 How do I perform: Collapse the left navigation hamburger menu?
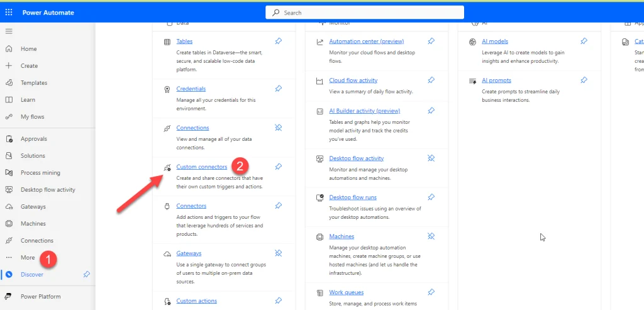pyautogui.click(x=9, y=31)
